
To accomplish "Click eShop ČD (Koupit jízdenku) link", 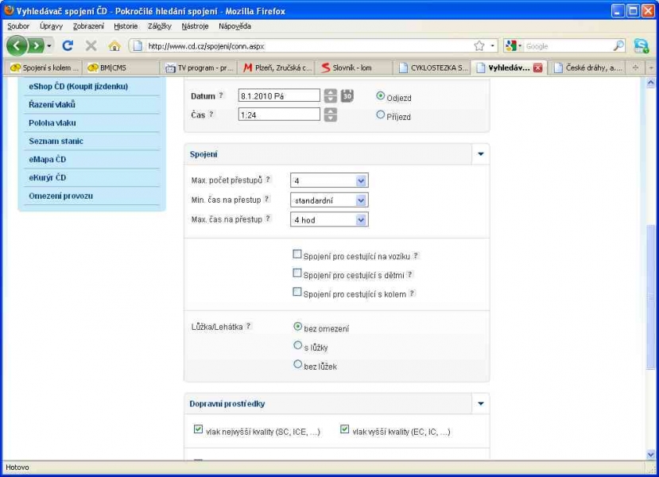I will [78, 86].
